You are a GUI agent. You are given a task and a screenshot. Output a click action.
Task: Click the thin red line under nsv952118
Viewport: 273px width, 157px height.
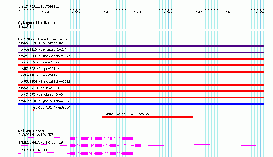pyautogui.click(x=141, y=78)
